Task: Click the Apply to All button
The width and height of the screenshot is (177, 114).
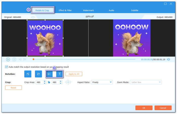Action: click(x=74, y=74)
